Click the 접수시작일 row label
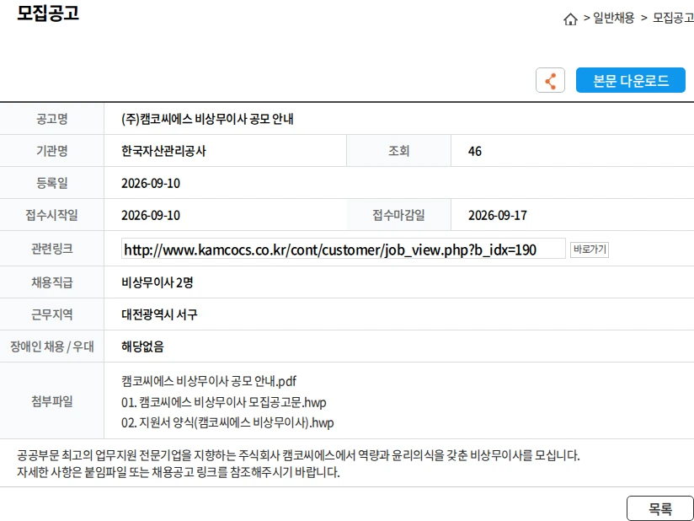The width and height of the screenshot is (694, 521). coord(51,215)
